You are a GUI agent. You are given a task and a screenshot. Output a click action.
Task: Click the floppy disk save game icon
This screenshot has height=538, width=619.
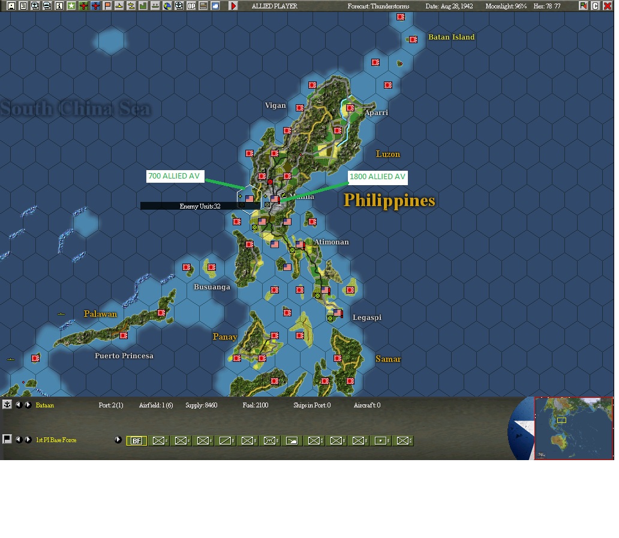(x=11, y=6)
